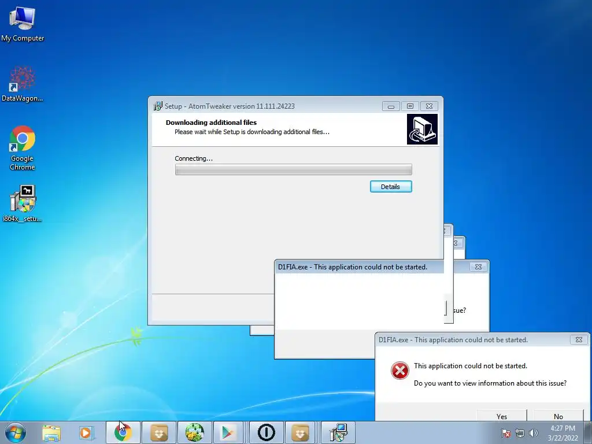Click the Details button in Setup
This screenshot has height=444, width=592.
coord(391,187)
